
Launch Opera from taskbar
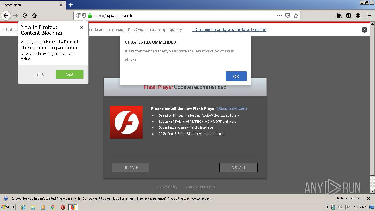(x=63, y=207)
